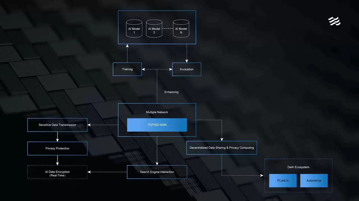Click the Multiple Network container
The height and width of the screenshot is (201, 359).
pyautogui.click(x=157, y=112)
